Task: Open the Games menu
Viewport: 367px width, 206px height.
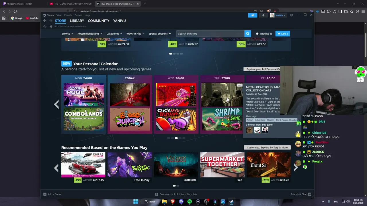Action: [78, 15]
